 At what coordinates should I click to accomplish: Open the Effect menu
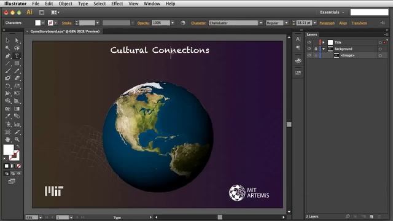(117, 4)
